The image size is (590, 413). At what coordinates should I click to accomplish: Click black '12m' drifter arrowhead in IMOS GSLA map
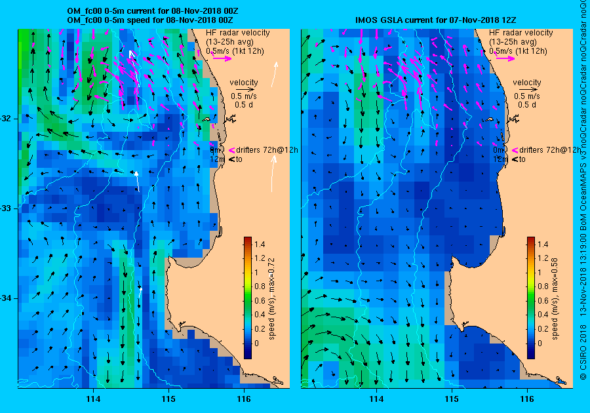pyautogui.click(x=515, y=159)
